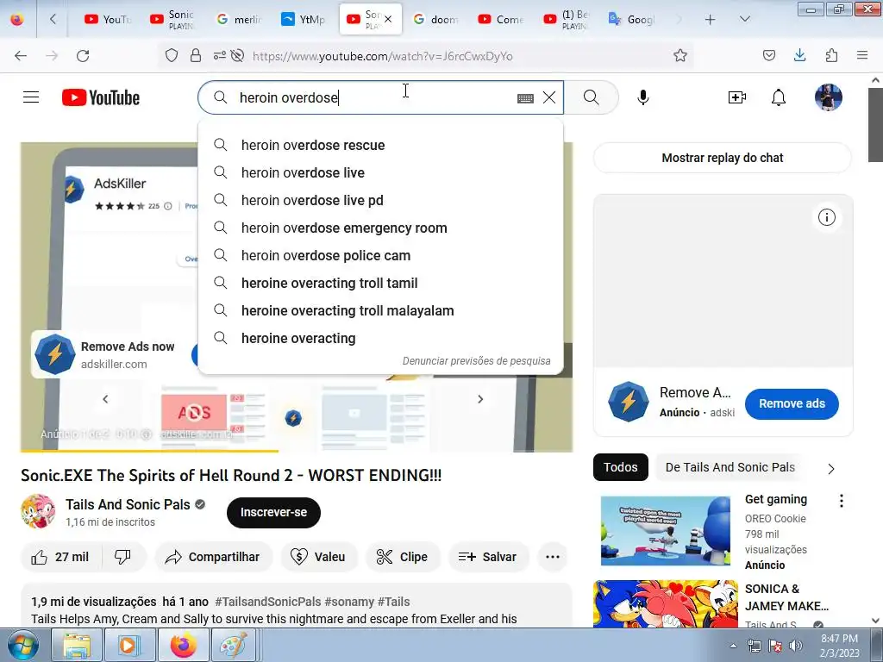Save the video with Salvar

point(488,557)
